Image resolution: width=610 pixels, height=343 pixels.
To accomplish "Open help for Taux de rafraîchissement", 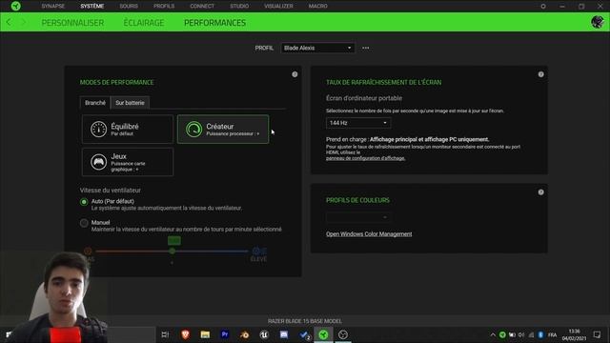I will pyautogui.click(x=540, y=74).
